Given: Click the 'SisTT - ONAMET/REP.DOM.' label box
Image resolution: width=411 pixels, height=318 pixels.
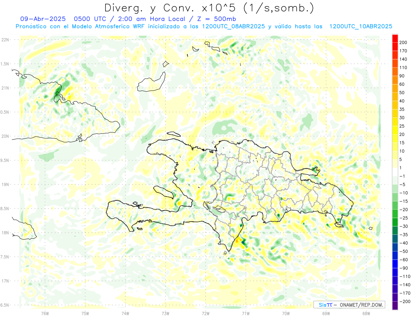Looking at the screenshot, I should (349, 305).
